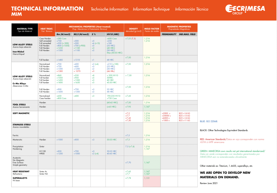Click the 'H900' heat treatment entry
The width and height of the screenshot is (277, 193).
click(42, 154)
